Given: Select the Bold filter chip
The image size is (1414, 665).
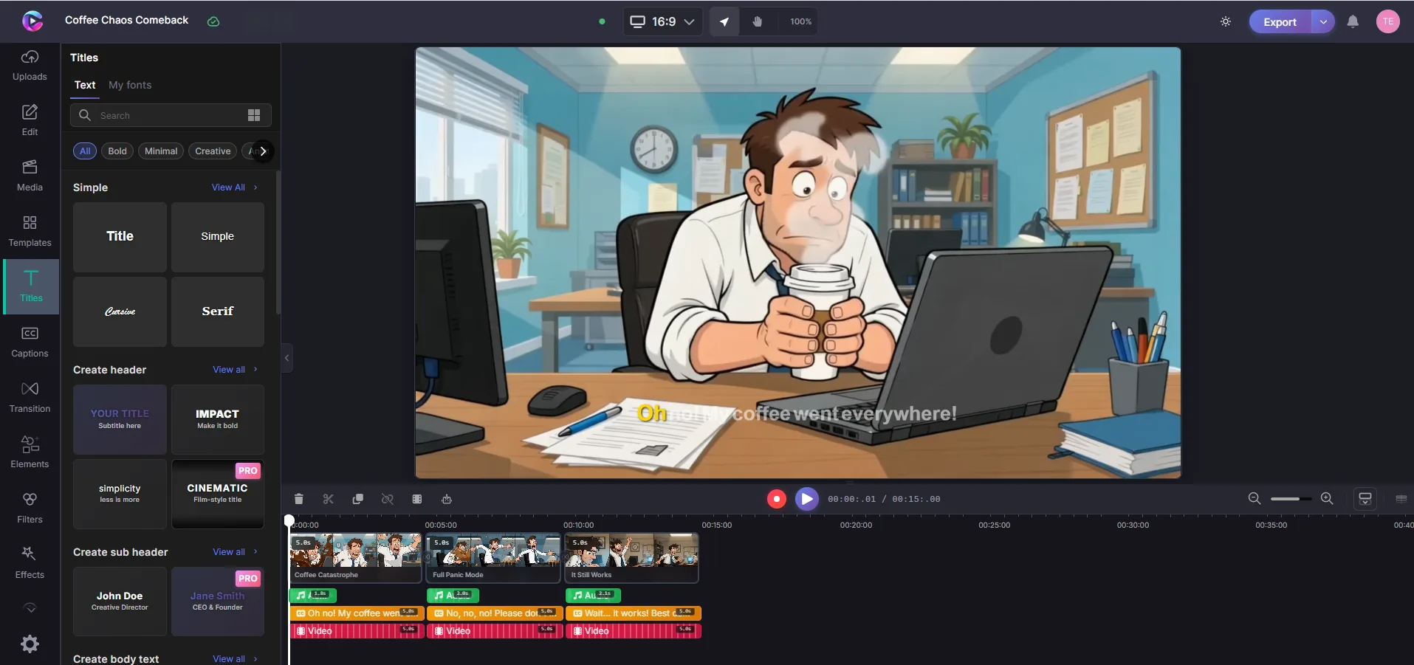Looking at the screenshot, I should [x=117, y=151].
